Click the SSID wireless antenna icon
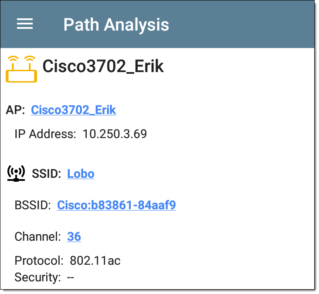The height and width of the screenshot is (294, 319). click(16, 173)
